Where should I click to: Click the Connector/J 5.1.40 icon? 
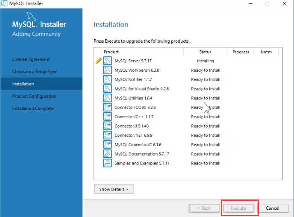107,126
